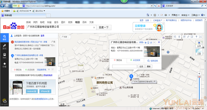Switch to satellite (卫星) map view
207x110 pixels.
pos(199,52)
